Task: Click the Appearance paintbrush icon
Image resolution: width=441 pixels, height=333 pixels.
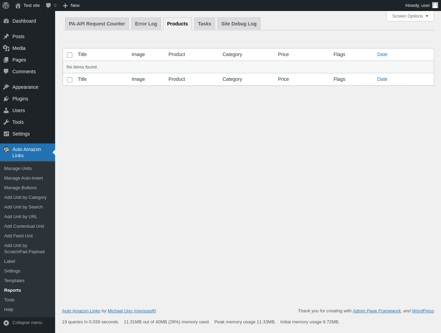Action: [x=6, y=87]
